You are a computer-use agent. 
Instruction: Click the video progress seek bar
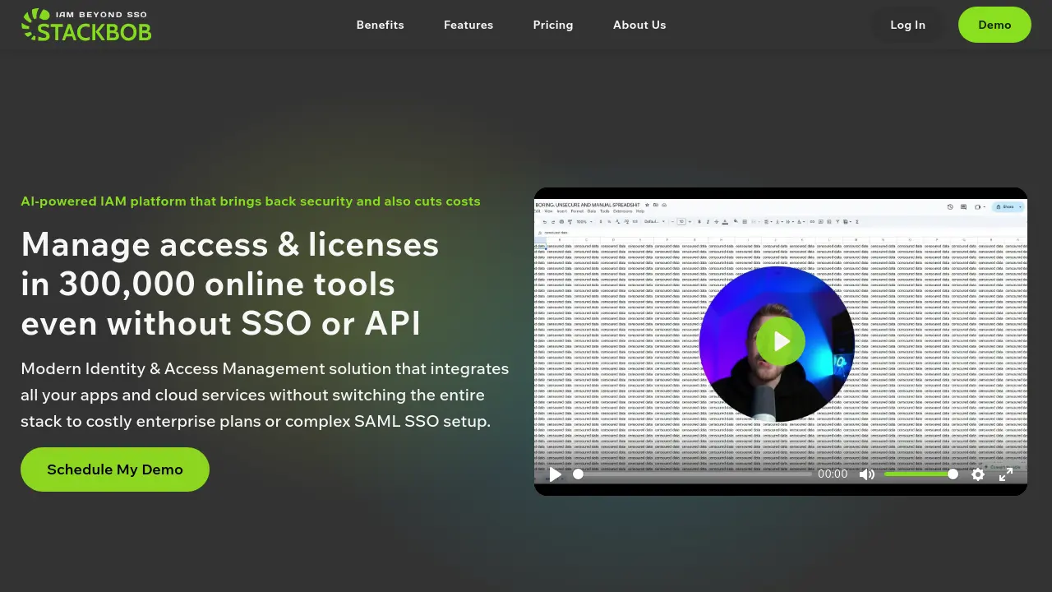pos(693,474)
